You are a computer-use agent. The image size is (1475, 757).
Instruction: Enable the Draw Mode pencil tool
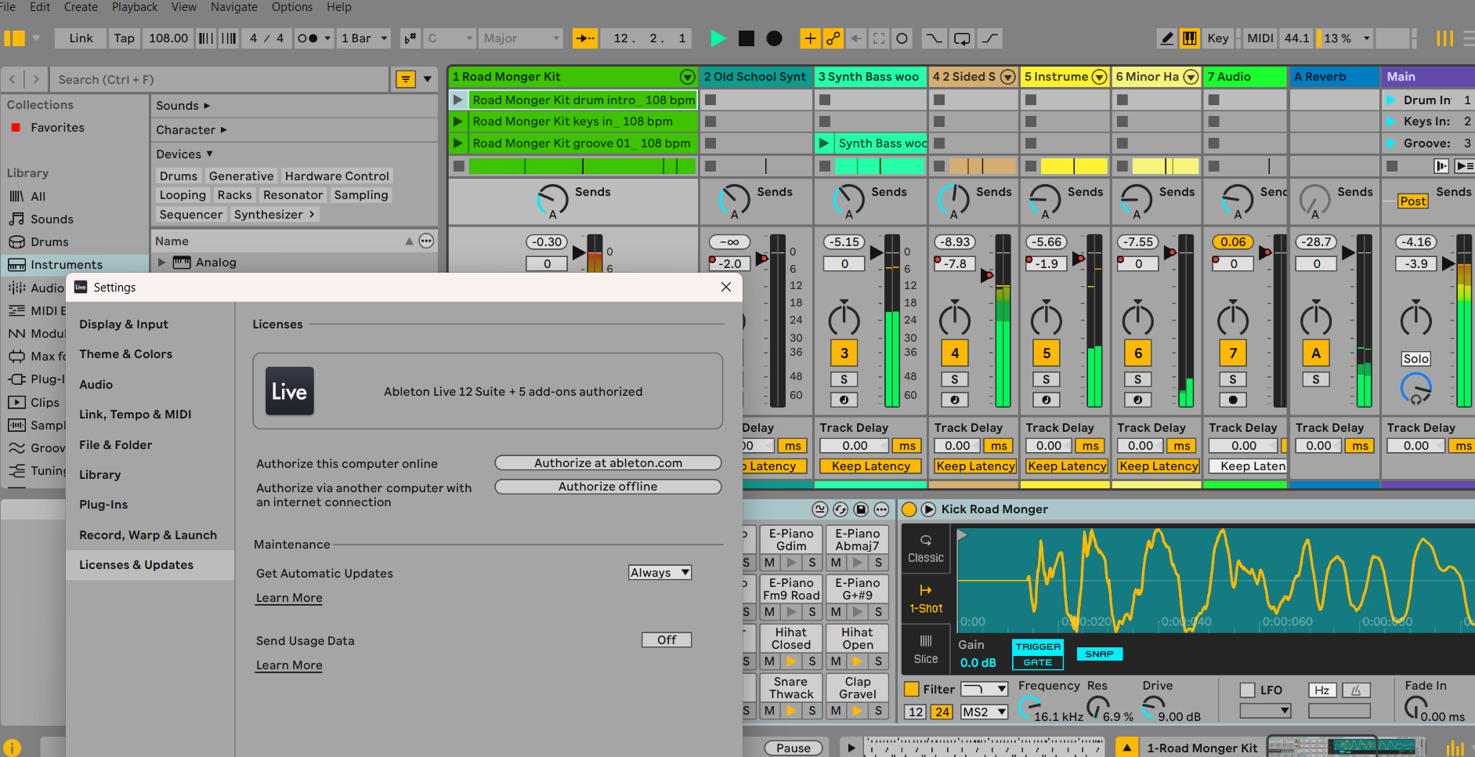pos(1166,38)
